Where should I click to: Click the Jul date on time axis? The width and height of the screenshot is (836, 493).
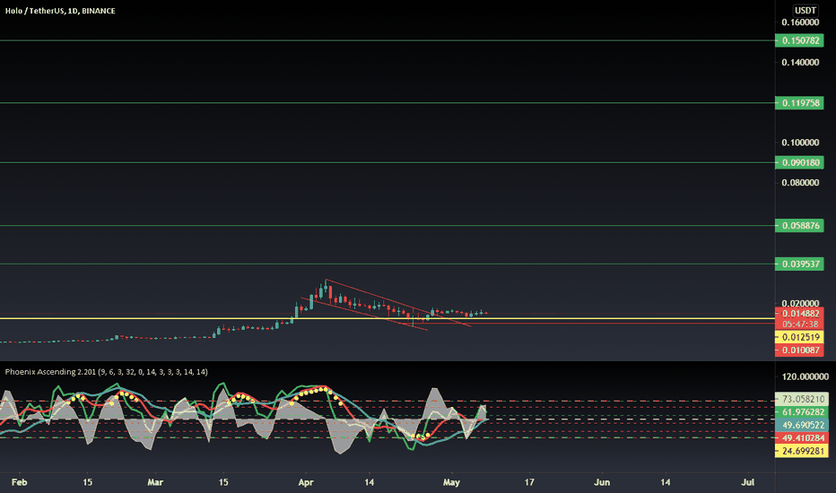coord(748,482)
